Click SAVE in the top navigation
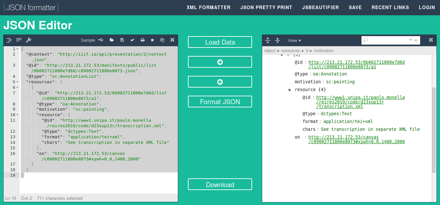The width and height of the screenshot is (440, 205). 355,7
